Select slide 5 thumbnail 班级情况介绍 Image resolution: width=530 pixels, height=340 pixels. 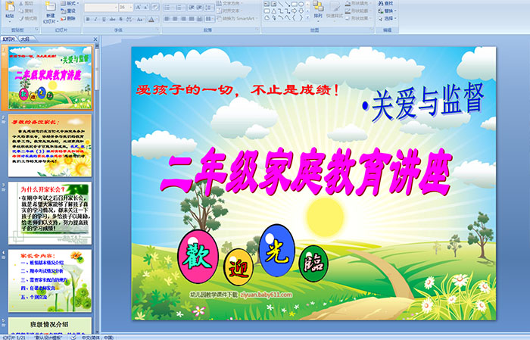tap(50, 325)
